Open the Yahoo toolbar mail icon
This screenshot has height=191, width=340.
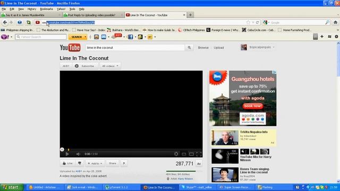[x=104, y=37]
